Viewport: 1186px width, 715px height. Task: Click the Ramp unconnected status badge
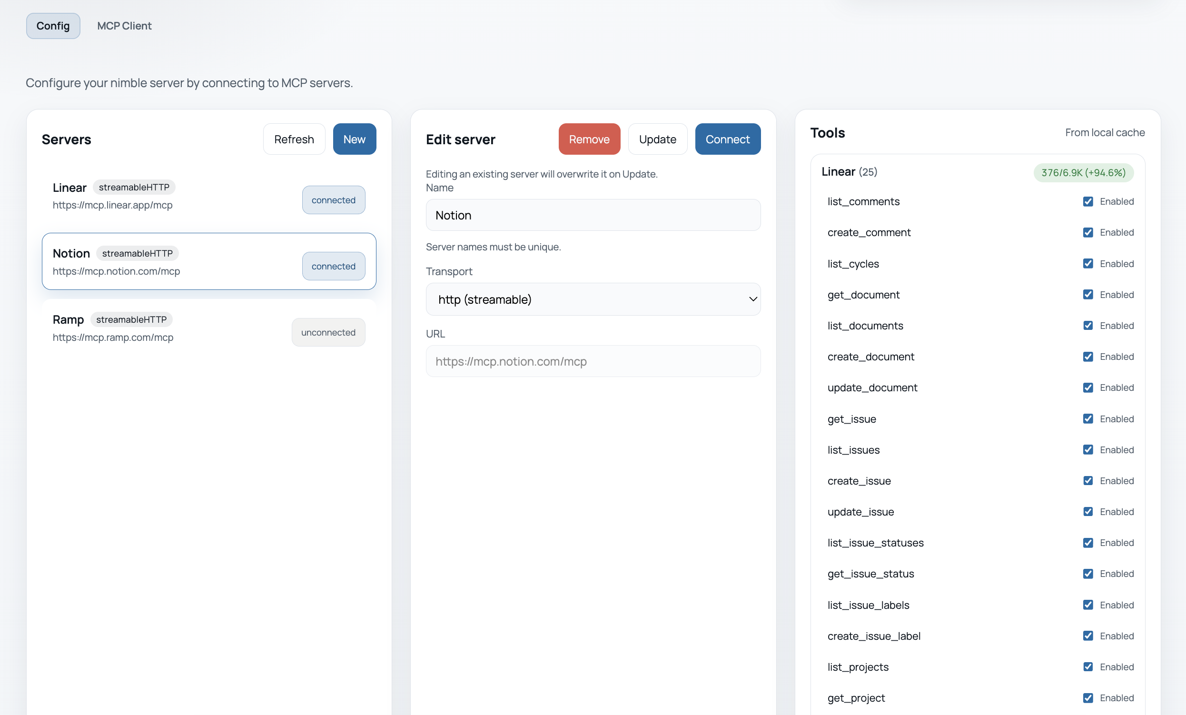pyautogui.click(x=328, y=332)
